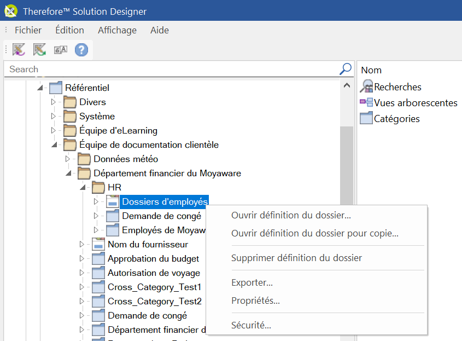Click the Recherches binoculars icon
The width and height of the screenshot is (462, 341).
pos(366,86)
